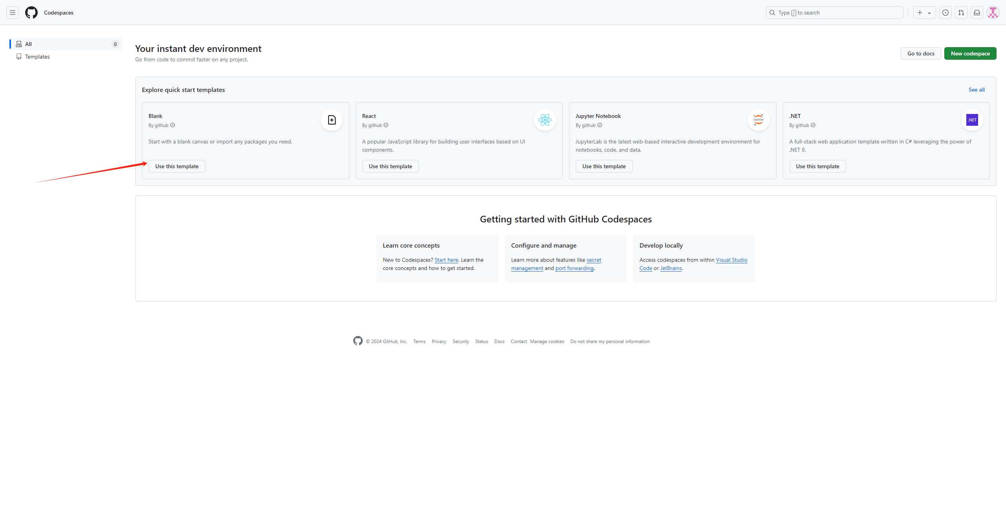Open the hamburger navigation menu
Image resolution: width=1006 pixels, height=516 pixels.
tap(13, 13)
